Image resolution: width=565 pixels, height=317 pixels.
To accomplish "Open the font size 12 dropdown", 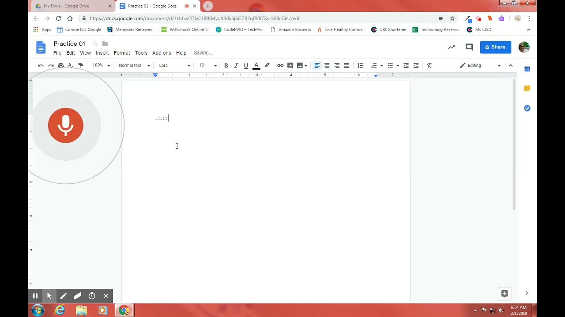I will 207,66.
